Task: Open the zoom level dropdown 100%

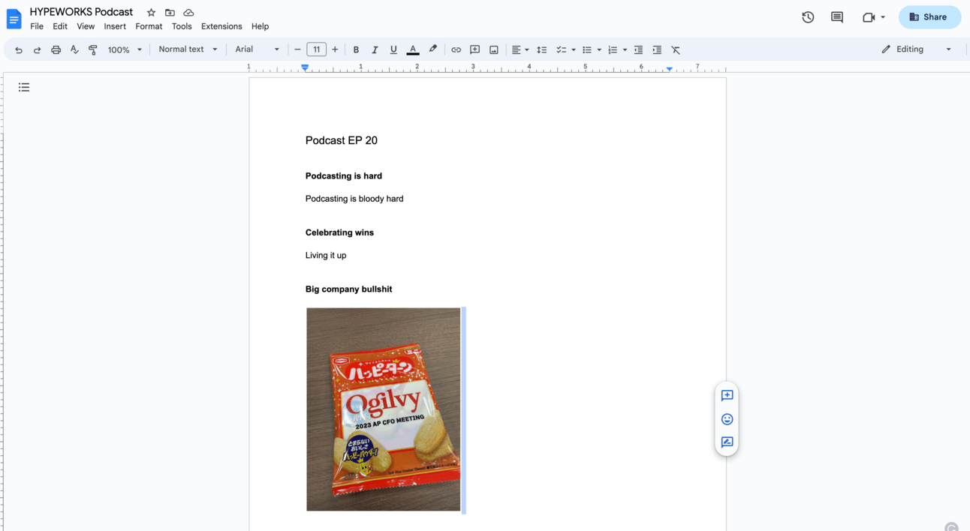Action: [125, 49]
